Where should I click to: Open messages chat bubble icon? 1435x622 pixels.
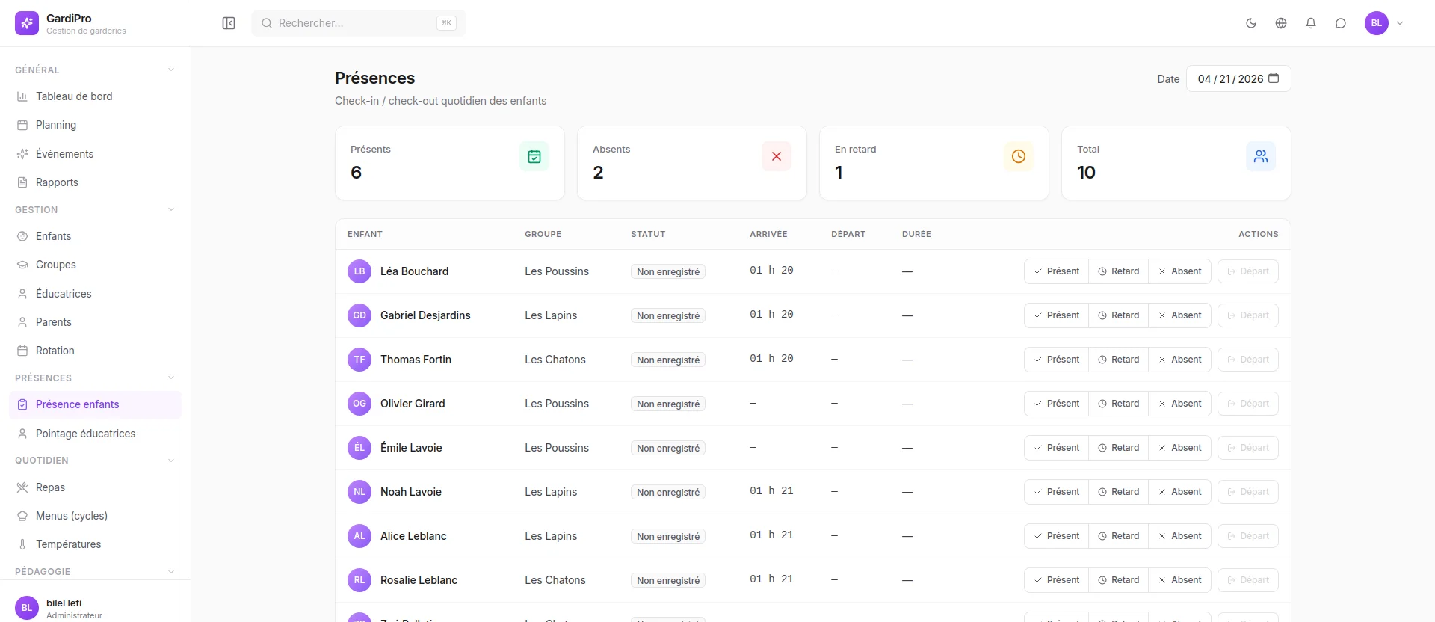(1341, 23)
